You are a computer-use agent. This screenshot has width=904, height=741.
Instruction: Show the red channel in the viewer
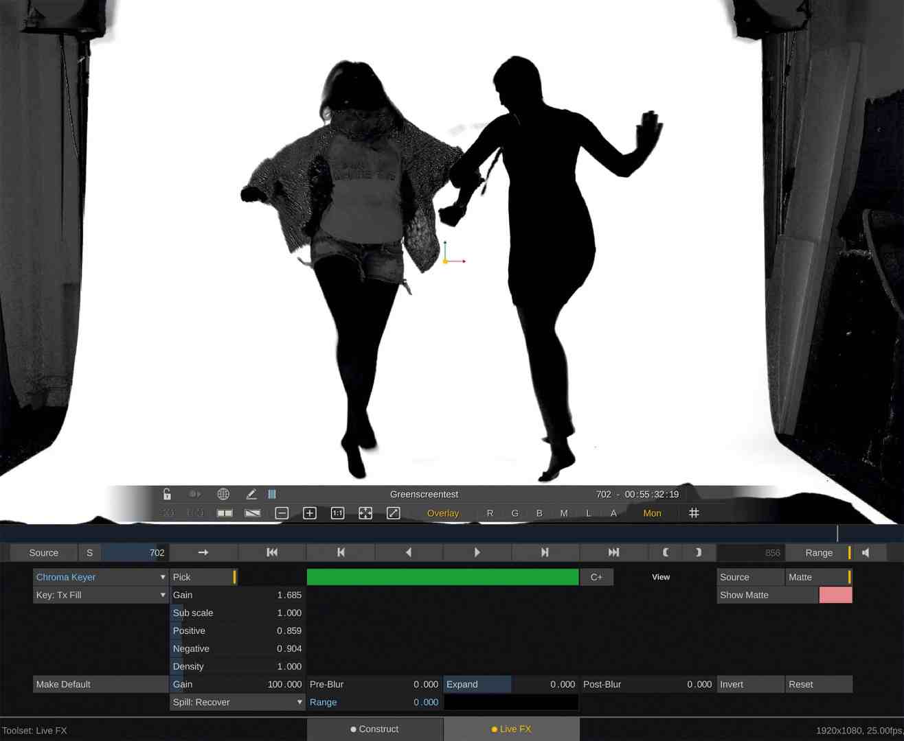tap(490, 513)
